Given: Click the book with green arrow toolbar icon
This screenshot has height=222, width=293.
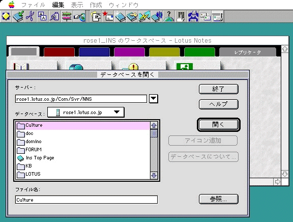Looking at the screenshot, I should tap(18, 16).
